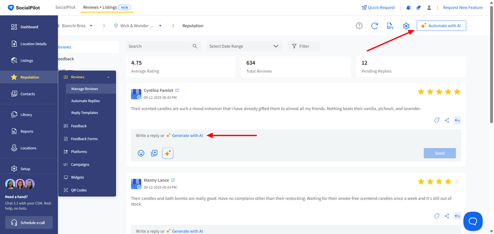
Task: Expand Wick & Wonder location dropdown
Action: 160,26
